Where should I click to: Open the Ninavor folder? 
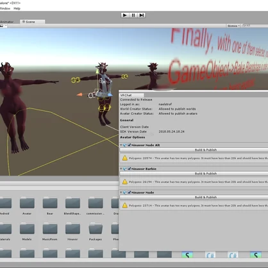point(72,229)
